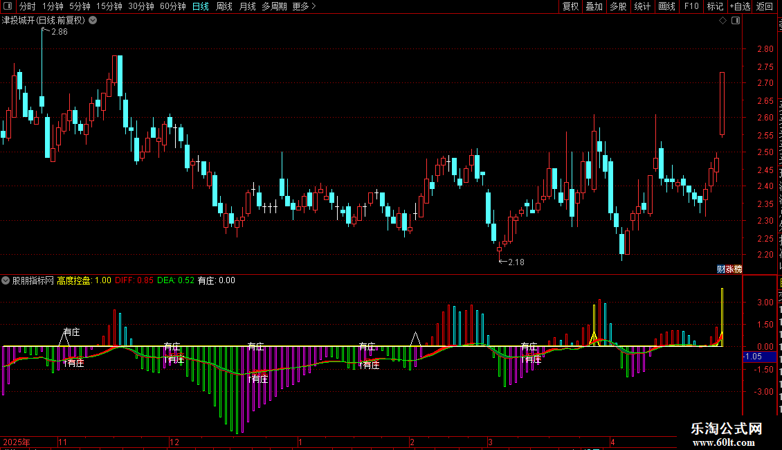Viewport: 782px width, 450px height.
Task: Click the 4 month marker on time axis
Action: 612,442
